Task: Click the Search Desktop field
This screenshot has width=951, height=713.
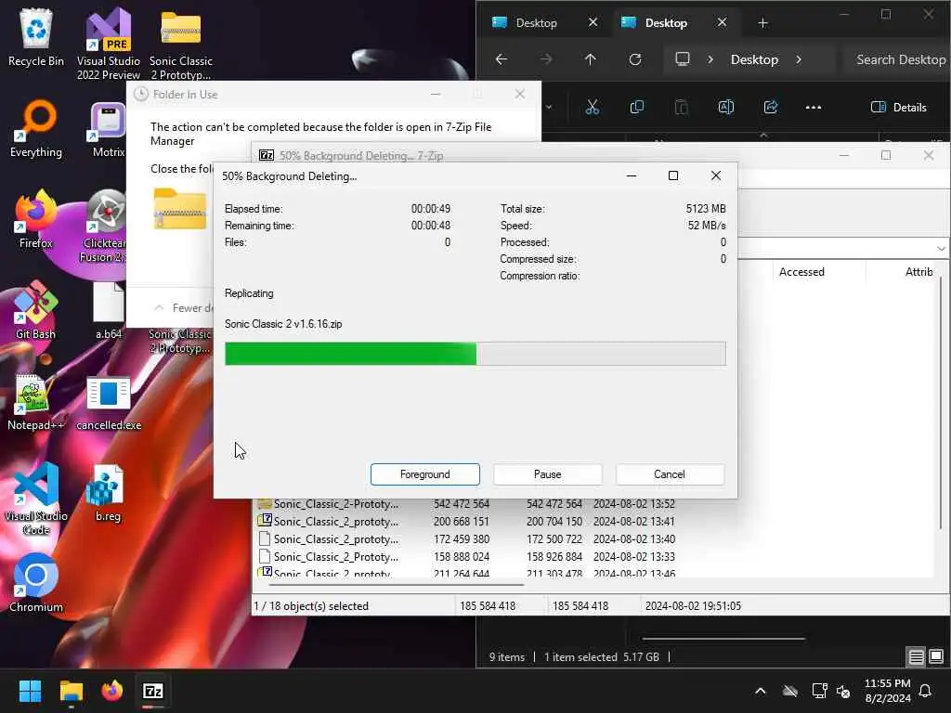Action: tap(896, 59)
